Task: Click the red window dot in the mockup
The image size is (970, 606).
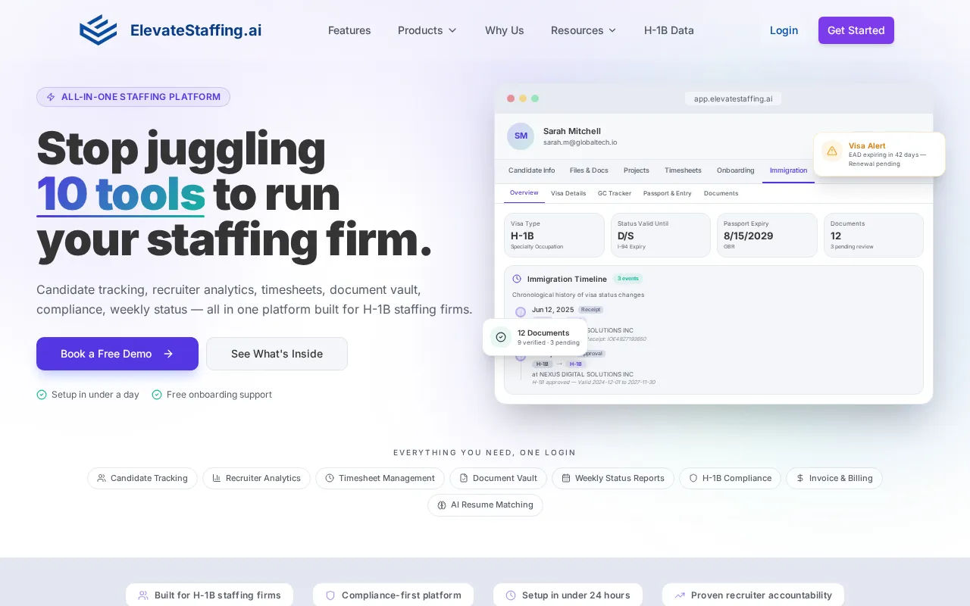Action: [511, 98]
